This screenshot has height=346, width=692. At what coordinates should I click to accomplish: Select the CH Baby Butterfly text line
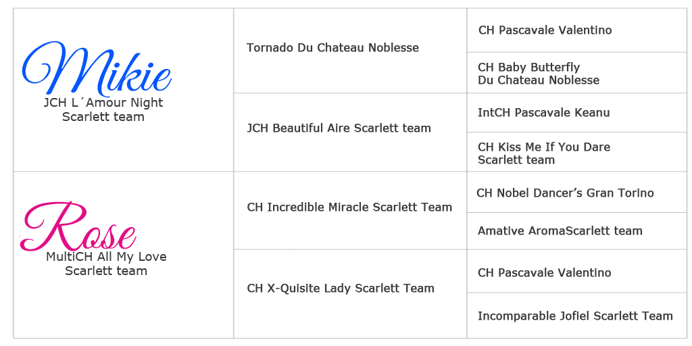click(x=528, y=67)
